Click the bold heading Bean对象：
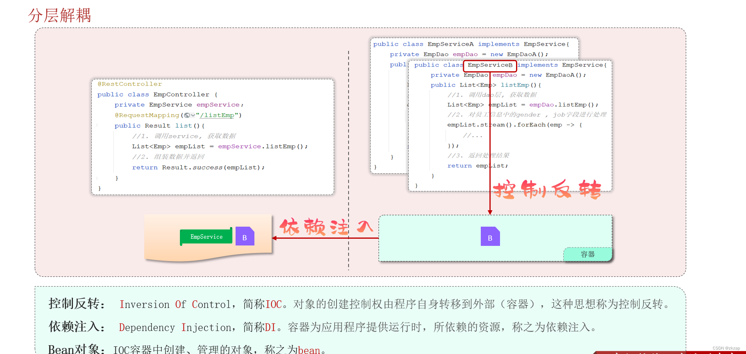Screen dimensions: 746x354 pyautogui.click(x=77, y=349)
